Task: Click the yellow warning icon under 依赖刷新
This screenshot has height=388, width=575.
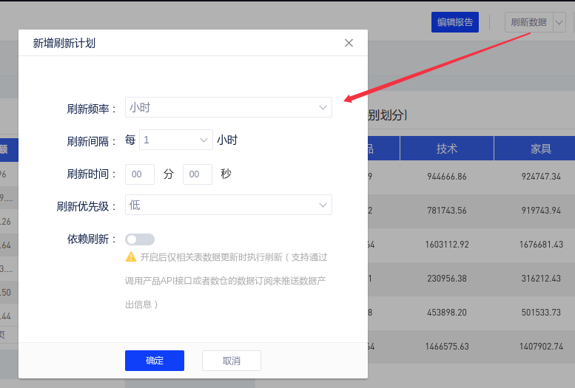Action: point(131,257)
